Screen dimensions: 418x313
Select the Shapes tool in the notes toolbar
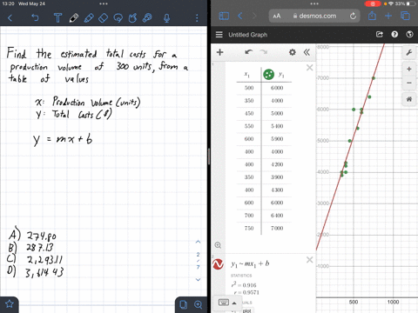pyautogui.click(x=132, y=18)
